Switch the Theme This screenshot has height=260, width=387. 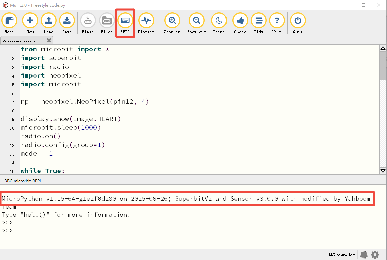(219, 23)
